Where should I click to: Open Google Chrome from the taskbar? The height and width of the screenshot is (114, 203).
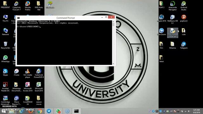(40, 111)
